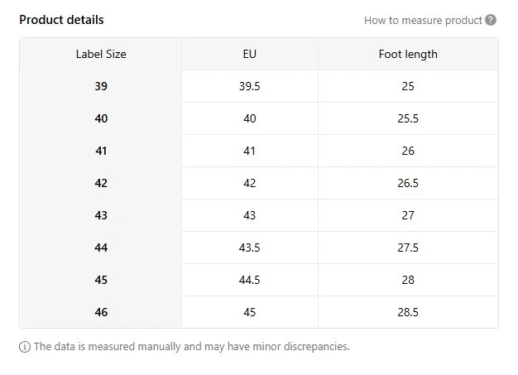This screenshot has width=518, height=375.
Task: Click the Product details heading
Action: coord(61,20)
